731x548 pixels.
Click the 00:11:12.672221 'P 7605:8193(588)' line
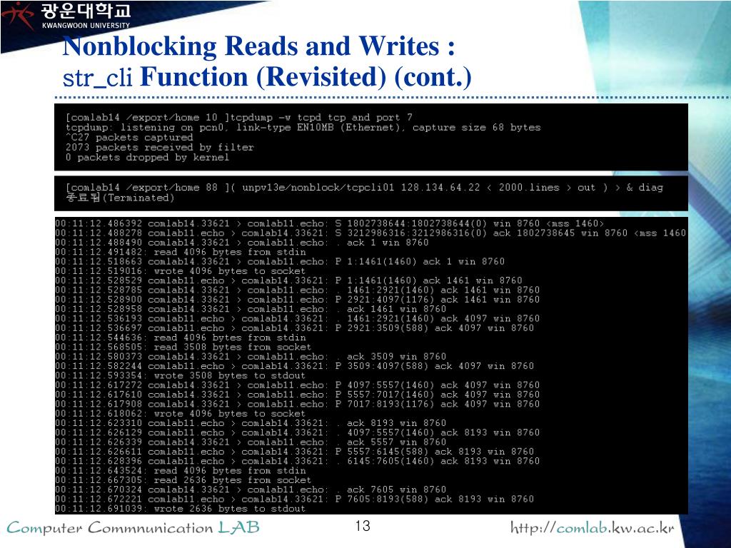(x=294, y=499)
